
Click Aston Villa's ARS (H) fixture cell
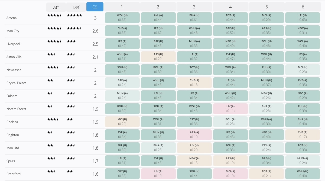pos(158,57)
